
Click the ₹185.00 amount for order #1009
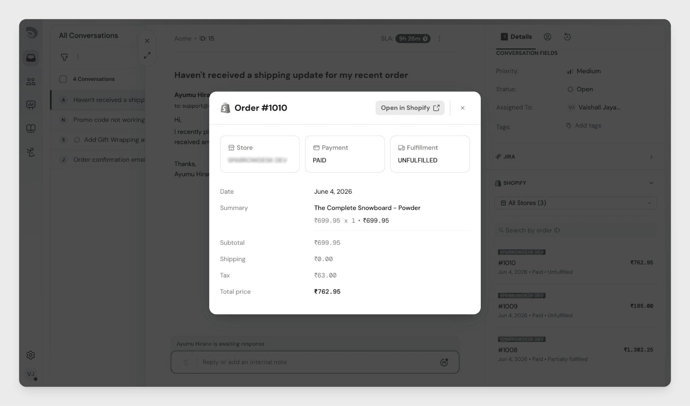click(x=641, y=306)
